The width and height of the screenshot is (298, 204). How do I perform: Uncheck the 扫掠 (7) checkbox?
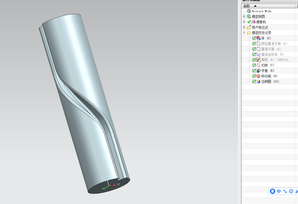[x=254, y=65]
